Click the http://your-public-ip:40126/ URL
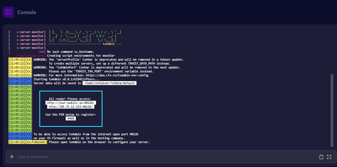337x167 pixels. coord(71,103)
